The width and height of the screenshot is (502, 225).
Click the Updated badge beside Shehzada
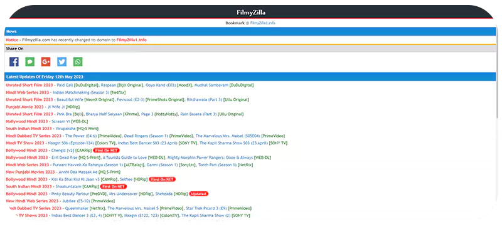[x=199, y=194]
